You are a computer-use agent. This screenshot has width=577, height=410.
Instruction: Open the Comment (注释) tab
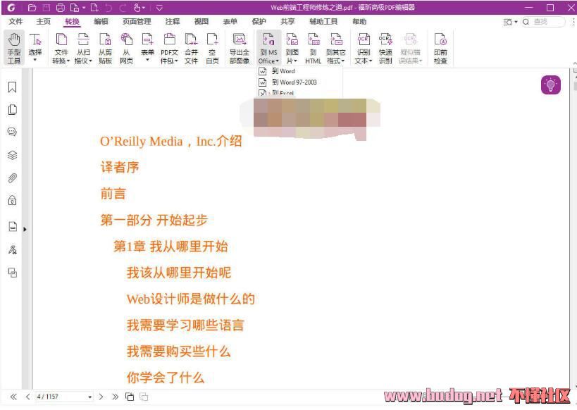(173, 22)
